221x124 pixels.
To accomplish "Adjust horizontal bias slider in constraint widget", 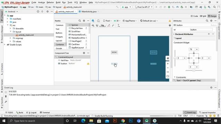I will pos(194,70).
